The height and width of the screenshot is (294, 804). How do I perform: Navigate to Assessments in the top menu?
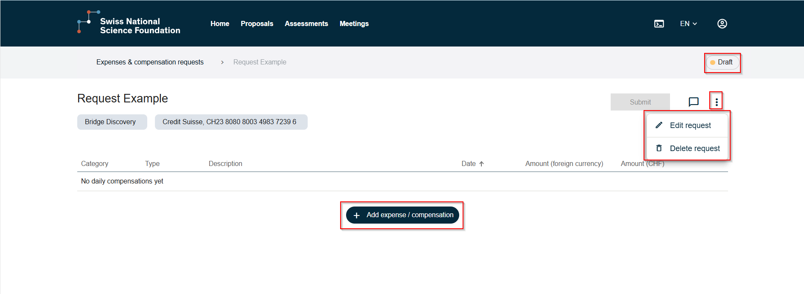306,24
